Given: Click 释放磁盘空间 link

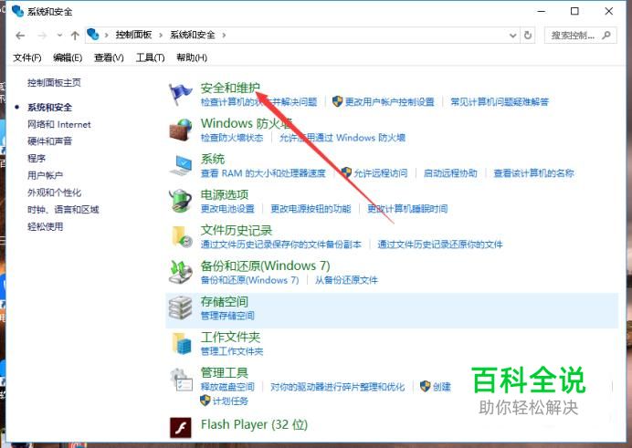Looking at the screenshot, I should (227, 387).
